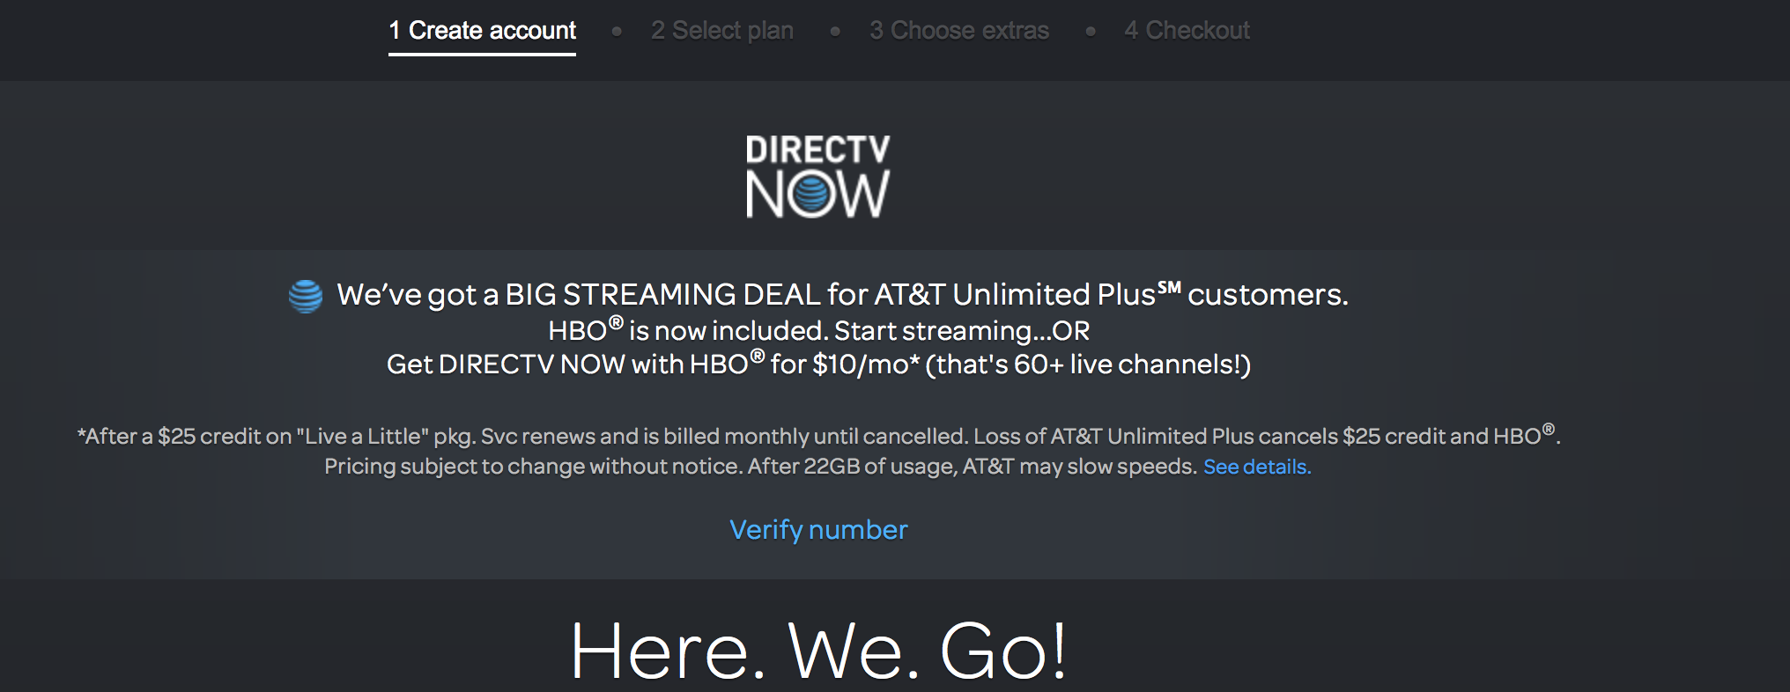Click the dot separator after Create account

click(617, 32)
